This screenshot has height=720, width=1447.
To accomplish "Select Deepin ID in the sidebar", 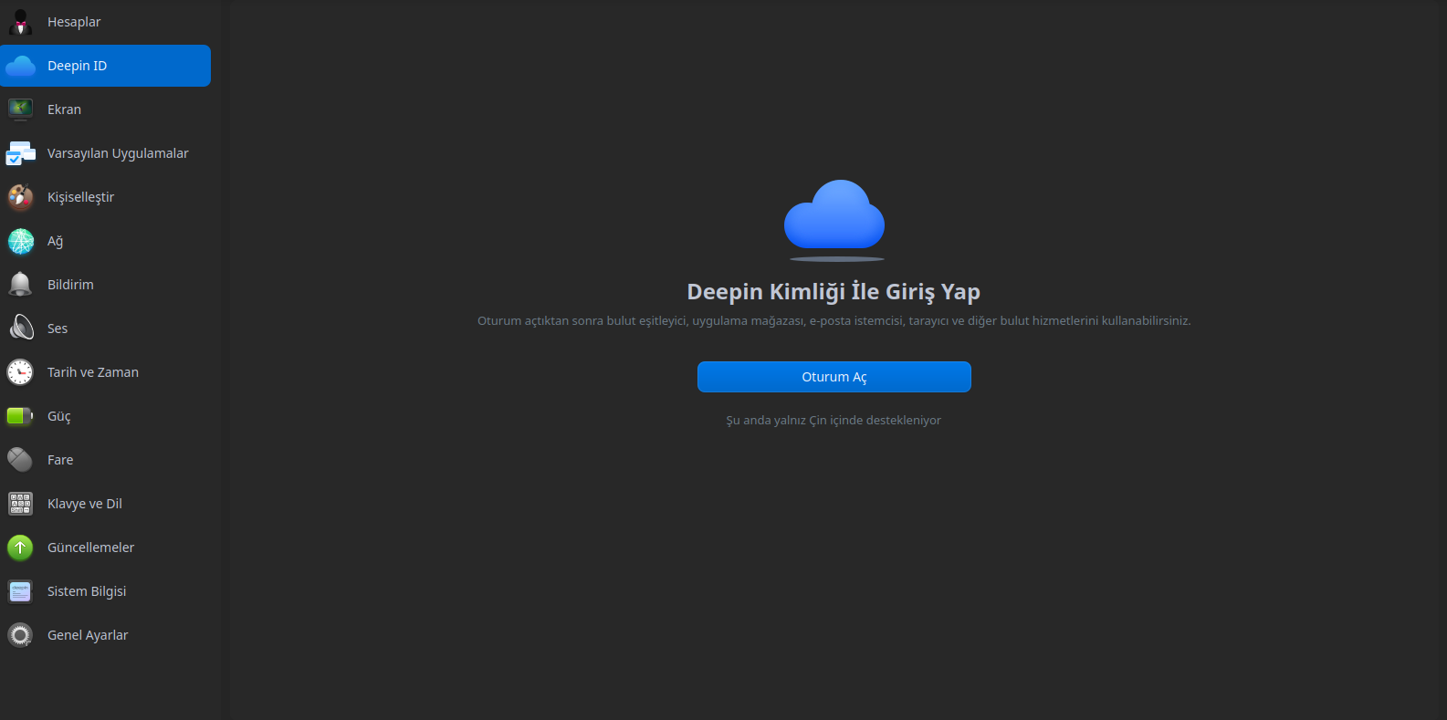I will click(106, 66).
